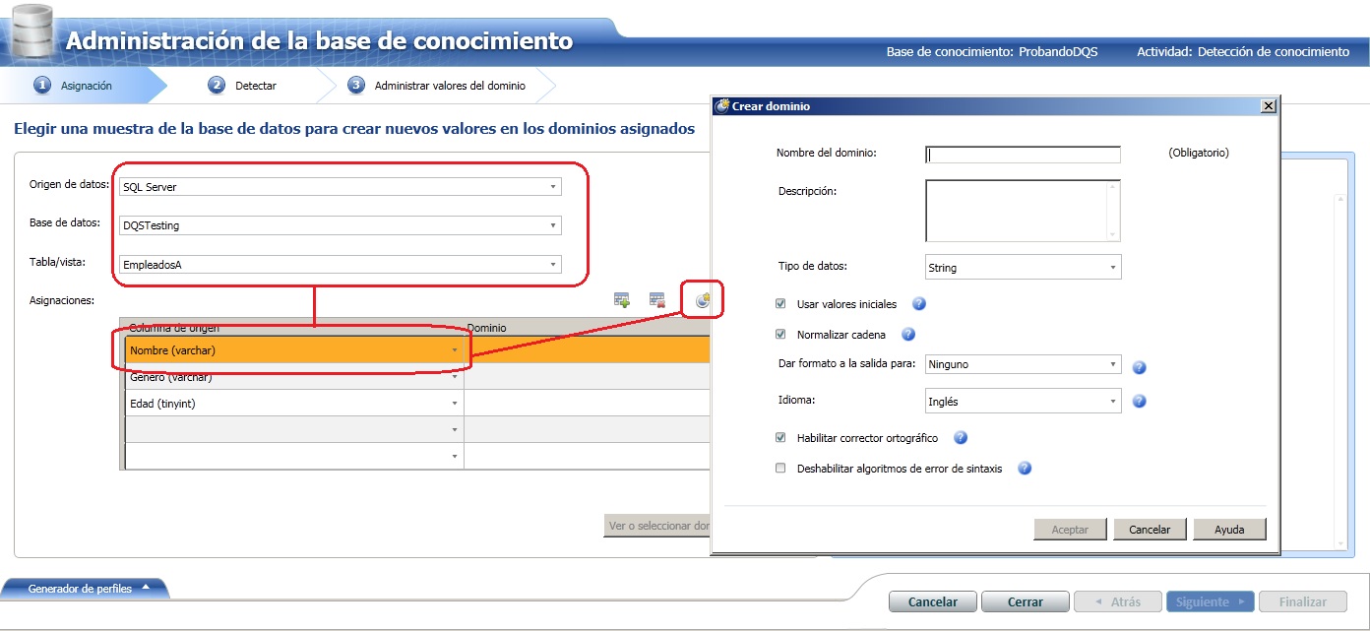Click inside the Nombre del dominio field
The height and width of the screenshot is (631, 1370).
point(1022,154)
